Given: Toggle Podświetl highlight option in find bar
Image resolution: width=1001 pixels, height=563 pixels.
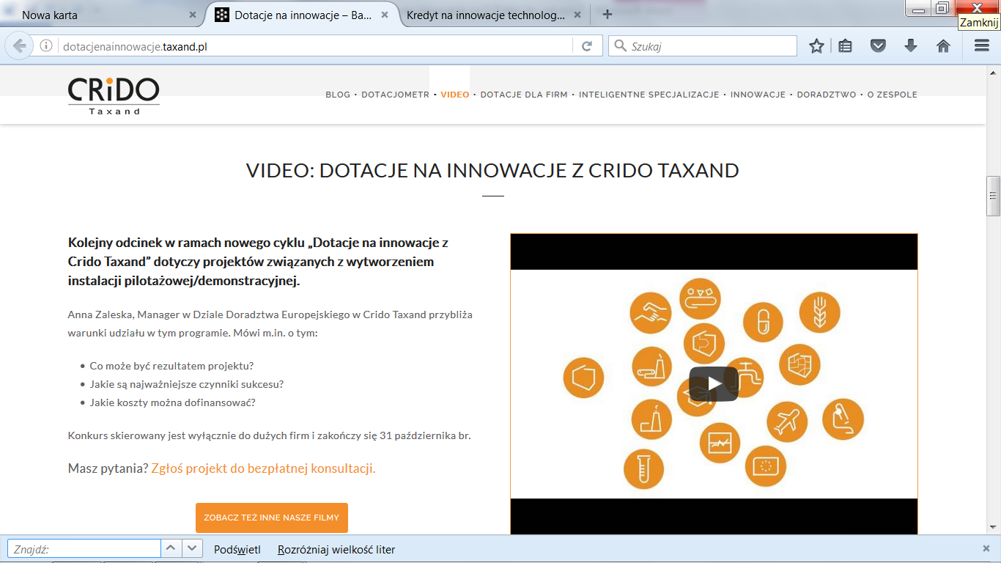Looking at the screenshot, I should (237, 549).
